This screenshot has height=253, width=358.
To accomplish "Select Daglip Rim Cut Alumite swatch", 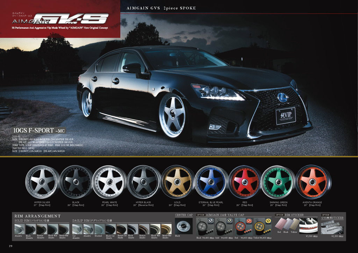I will pyautogui.click(x=77, y=229).
